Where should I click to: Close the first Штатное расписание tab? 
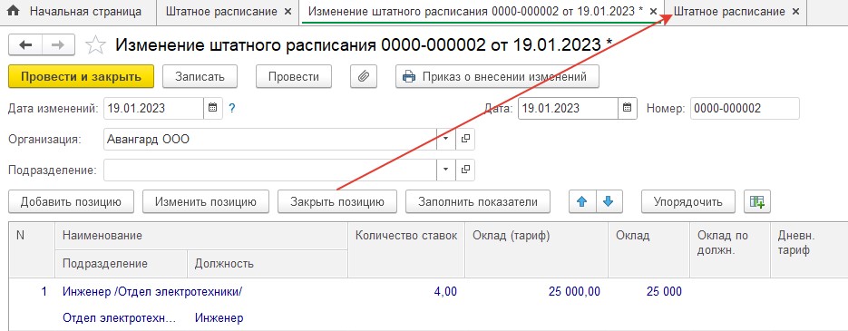(x=288, y=12)
